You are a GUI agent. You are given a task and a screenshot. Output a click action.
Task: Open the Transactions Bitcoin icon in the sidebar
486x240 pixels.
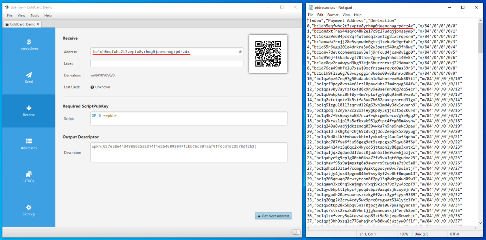point(29,42)
